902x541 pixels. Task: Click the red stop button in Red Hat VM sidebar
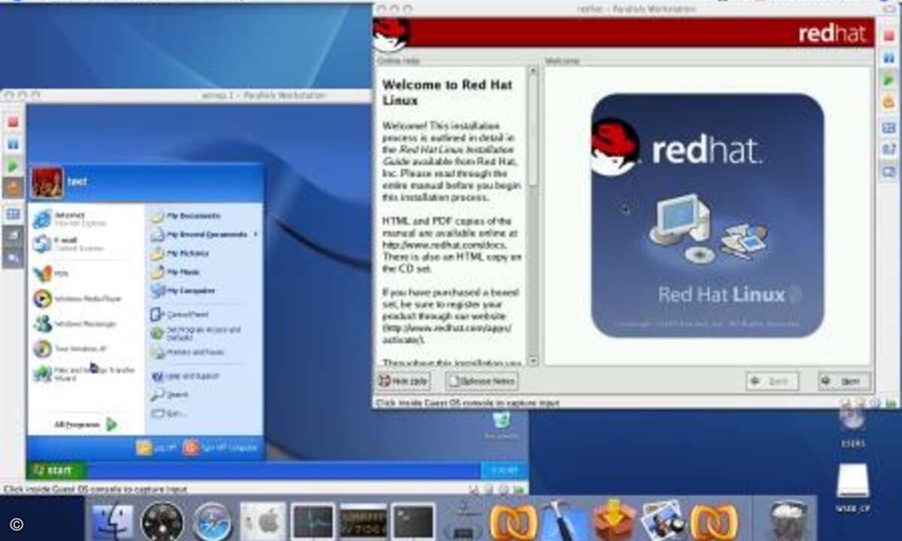[888, 36]
